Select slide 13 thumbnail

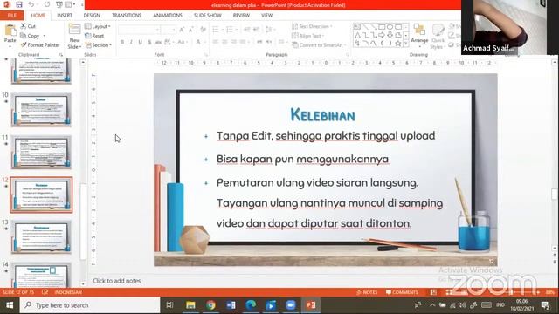coord(41,236)
